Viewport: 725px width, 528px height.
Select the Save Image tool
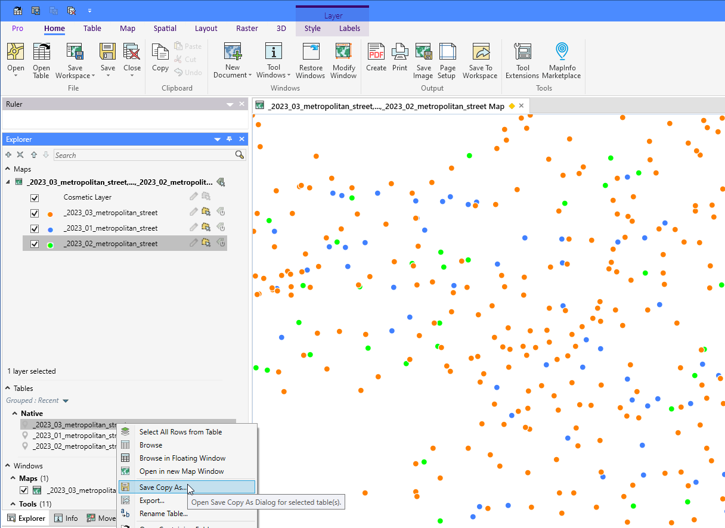423,60
